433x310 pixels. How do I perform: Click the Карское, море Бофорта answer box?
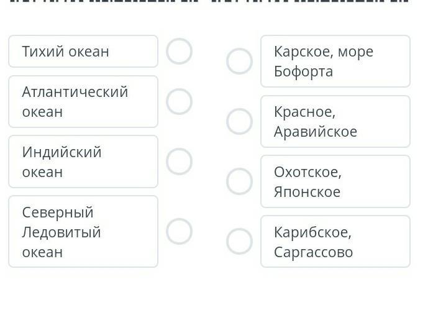coord(335,61)
